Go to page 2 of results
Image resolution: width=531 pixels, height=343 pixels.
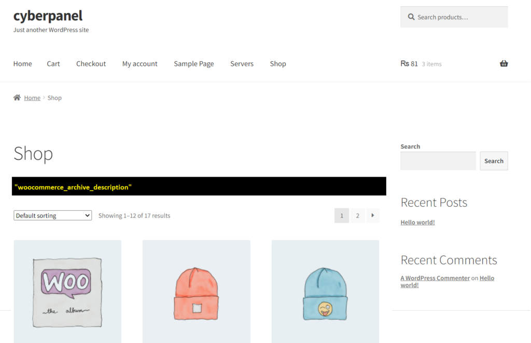tap(358, 216)
